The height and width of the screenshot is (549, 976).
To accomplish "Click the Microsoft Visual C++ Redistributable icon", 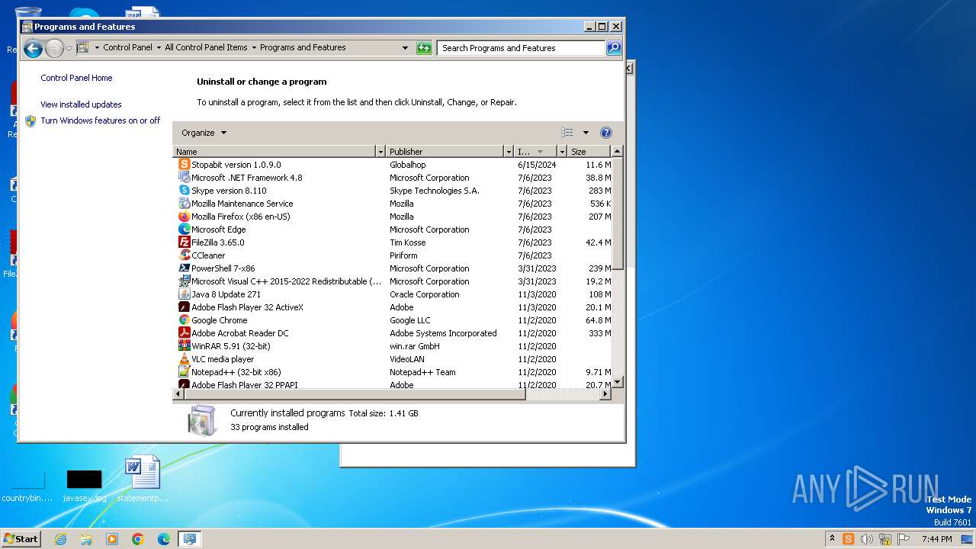I will (184, 281).
